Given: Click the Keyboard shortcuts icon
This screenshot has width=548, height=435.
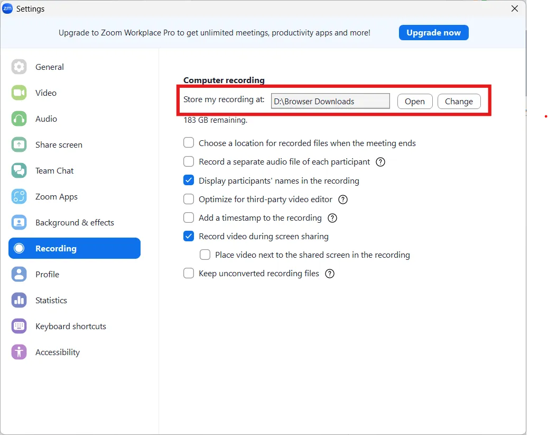Looking at the screenshot, I should [x=19, y=326].
